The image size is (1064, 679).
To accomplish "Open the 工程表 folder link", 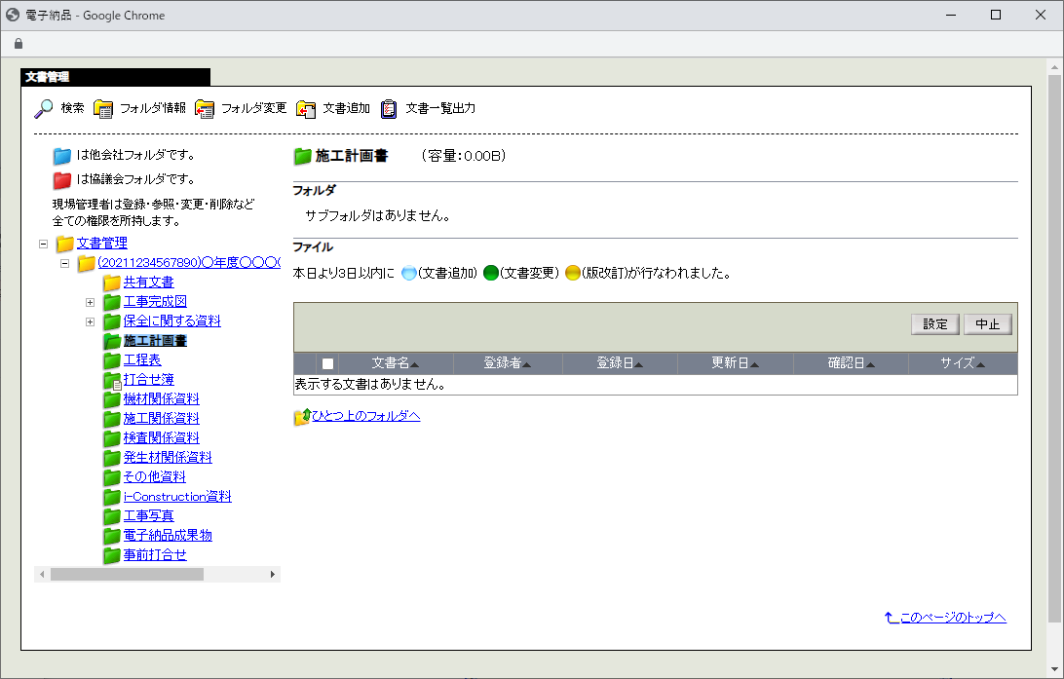I will point(142,360).
